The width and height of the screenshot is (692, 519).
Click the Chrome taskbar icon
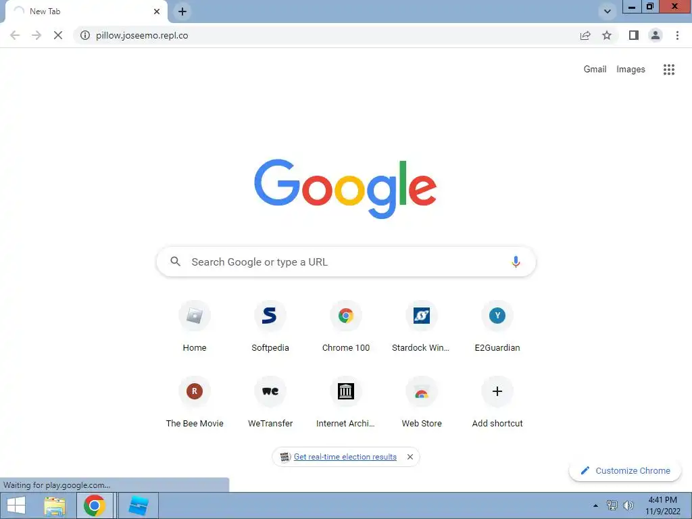coord(95,505)
